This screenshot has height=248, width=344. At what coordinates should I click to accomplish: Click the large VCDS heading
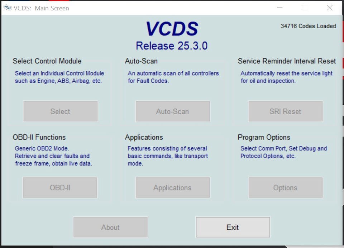point(172,29)
